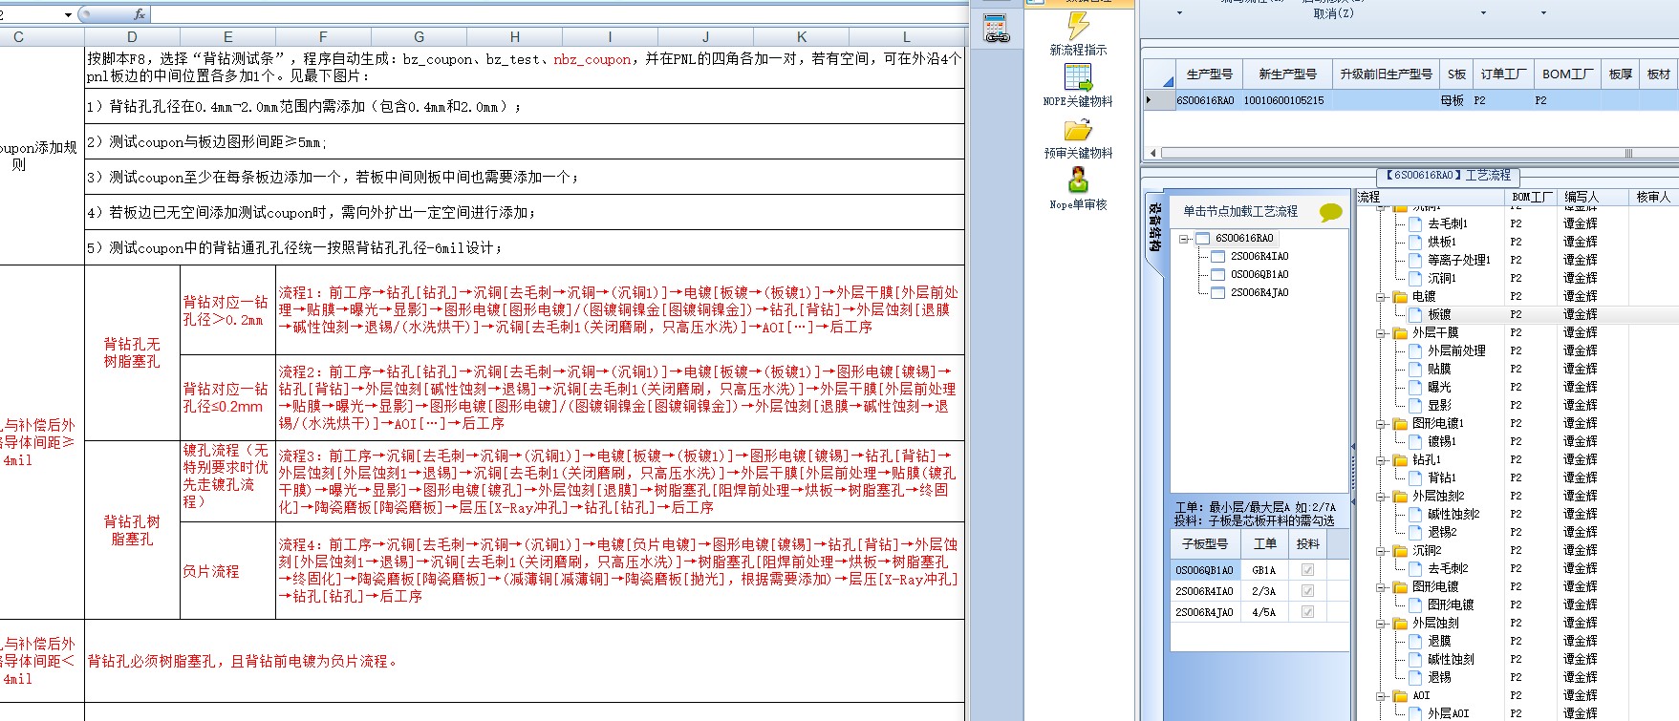This screenshot has width=1679, height=721.
Task: Click the 新生产型号 column header
Action: 1287,74
